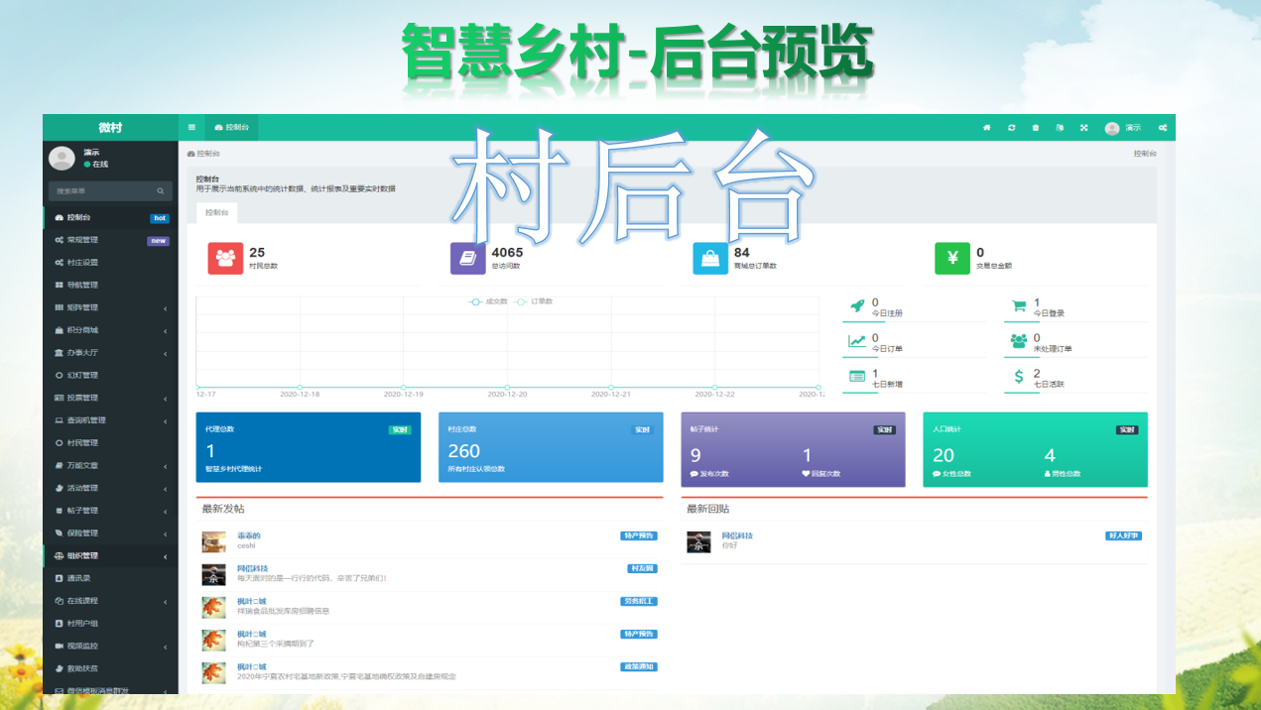This screenshot has height=710, width=1261.
Task: Click the 控制台 breadcrumb at the right
Action: click(1145, 154)
